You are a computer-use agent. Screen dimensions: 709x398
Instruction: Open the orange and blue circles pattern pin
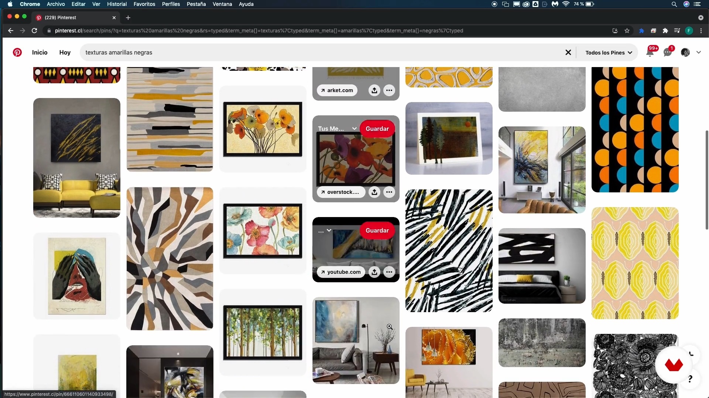pos(635,129)
